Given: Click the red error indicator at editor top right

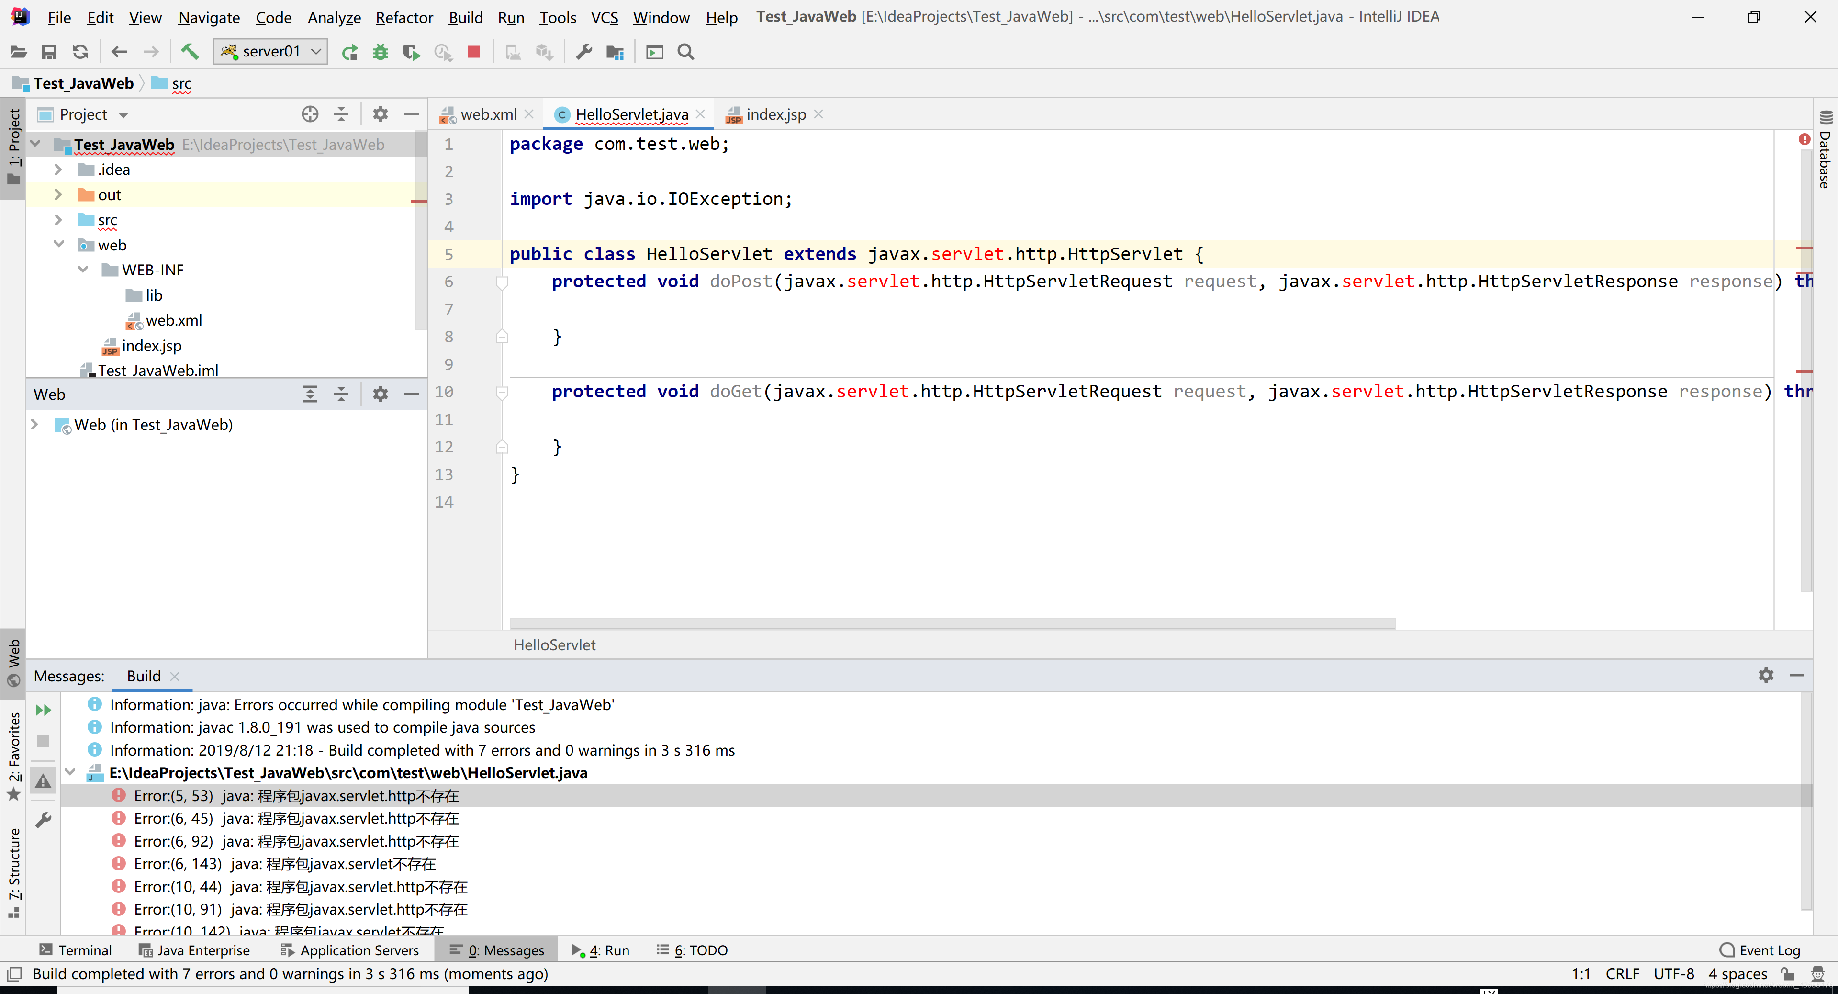Looking at the screenshot, I should coord(1804,139).
